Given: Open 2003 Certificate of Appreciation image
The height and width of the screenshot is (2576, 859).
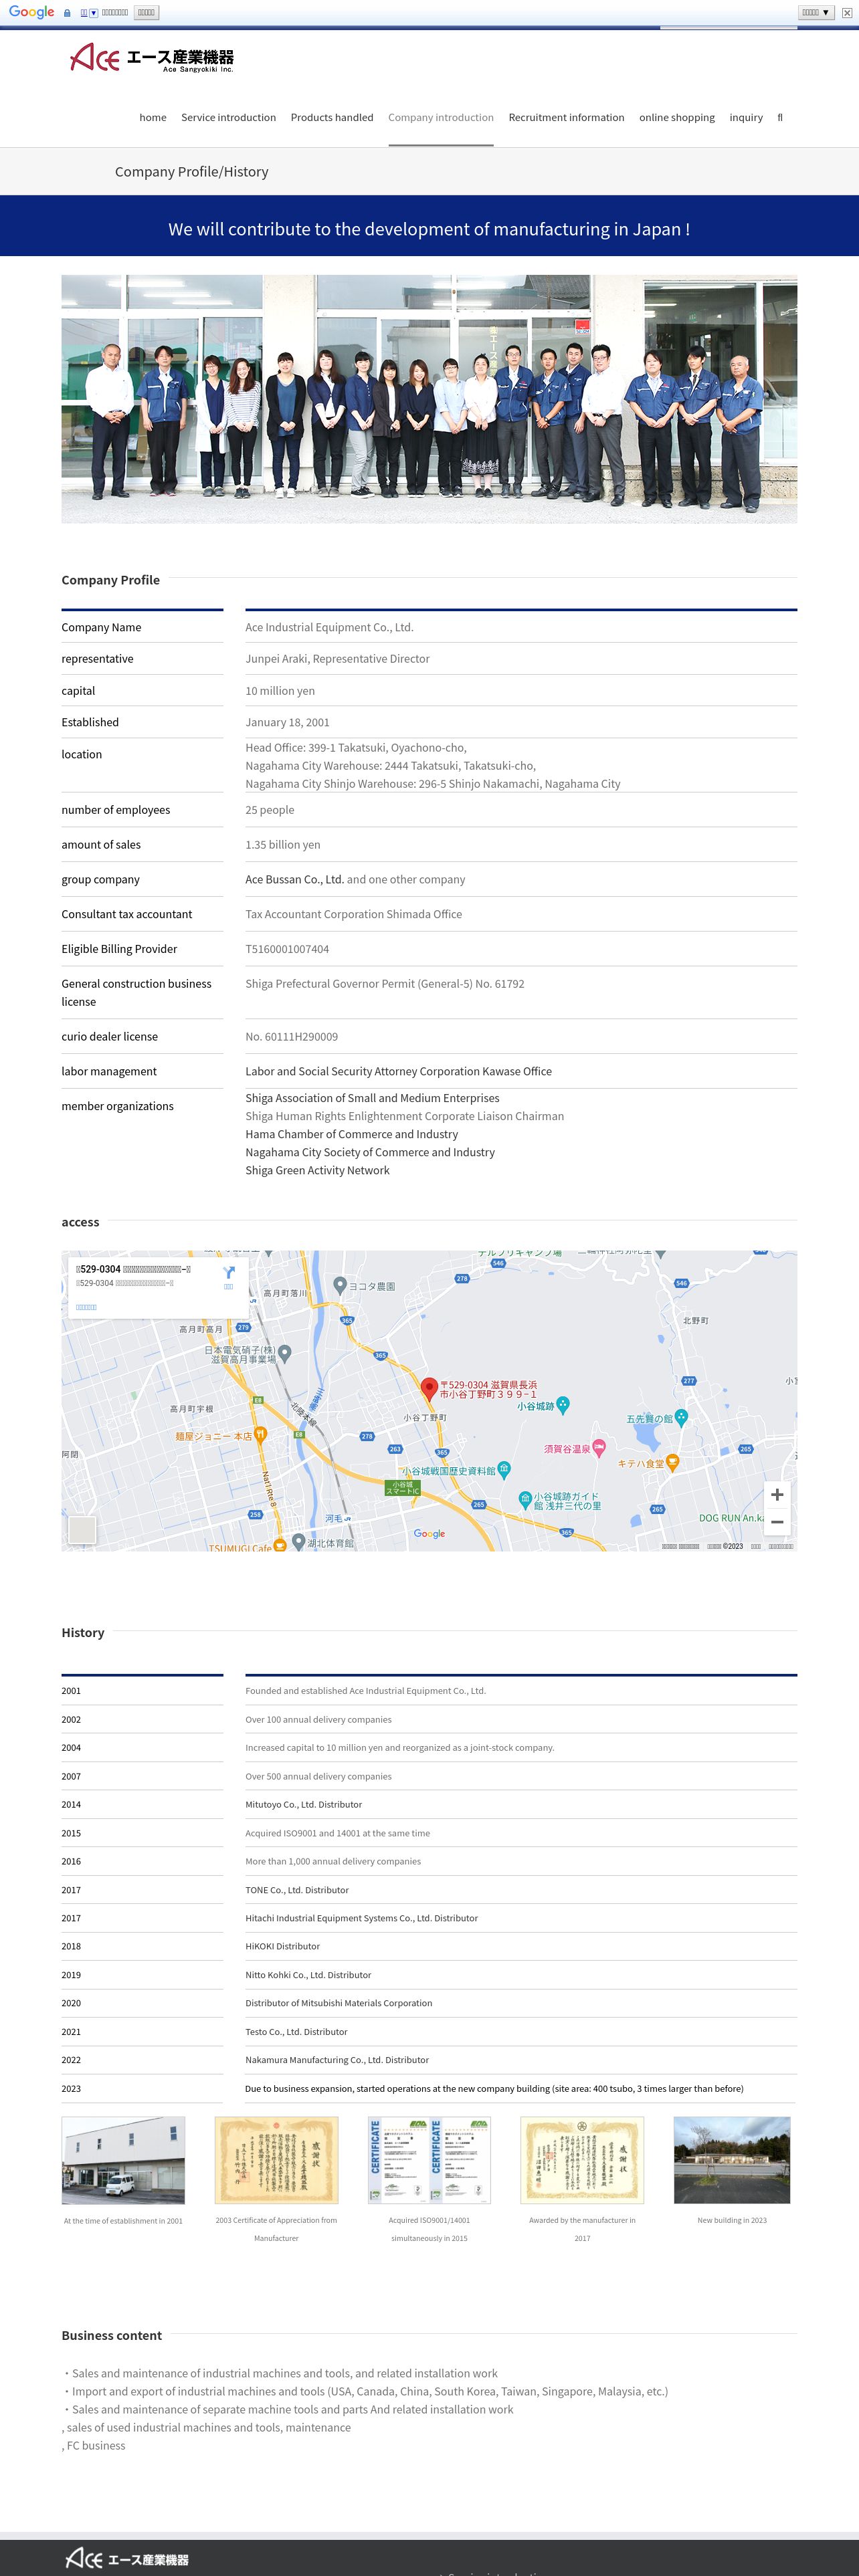Looking at the screenshot, I should [276, 2160].
